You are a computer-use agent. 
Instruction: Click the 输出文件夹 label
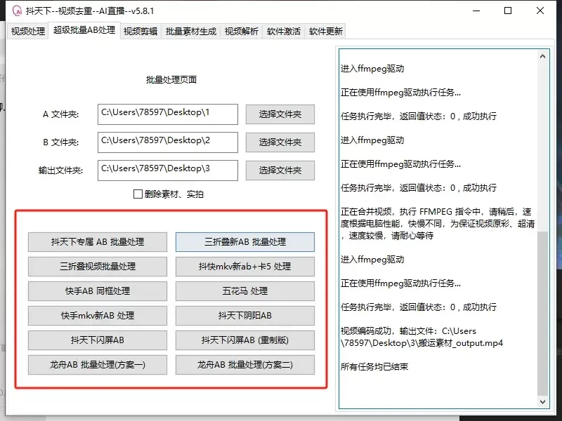(x=60, y=171)
